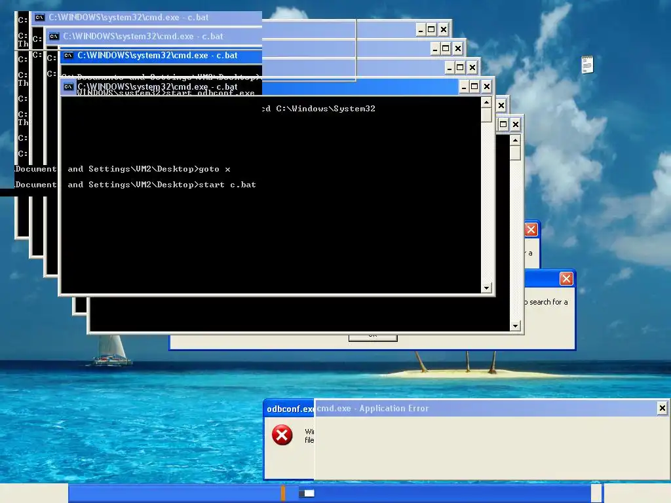The width and height of the screenshot is (671, 503).
Task: Click the cmd icon in the front c.bat window title bar
Action: point(68,87)
